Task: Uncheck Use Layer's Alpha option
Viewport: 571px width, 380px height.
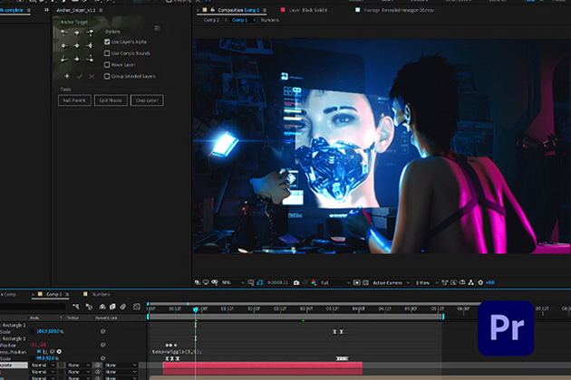Action: point(106,42)
